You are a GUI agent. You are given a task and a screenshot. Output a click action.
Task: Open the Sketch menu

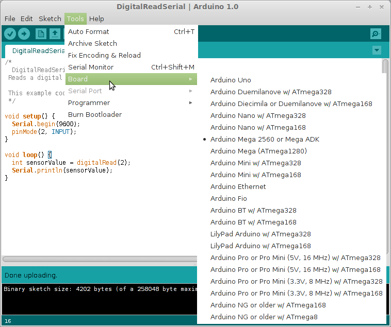click(50, 19)
